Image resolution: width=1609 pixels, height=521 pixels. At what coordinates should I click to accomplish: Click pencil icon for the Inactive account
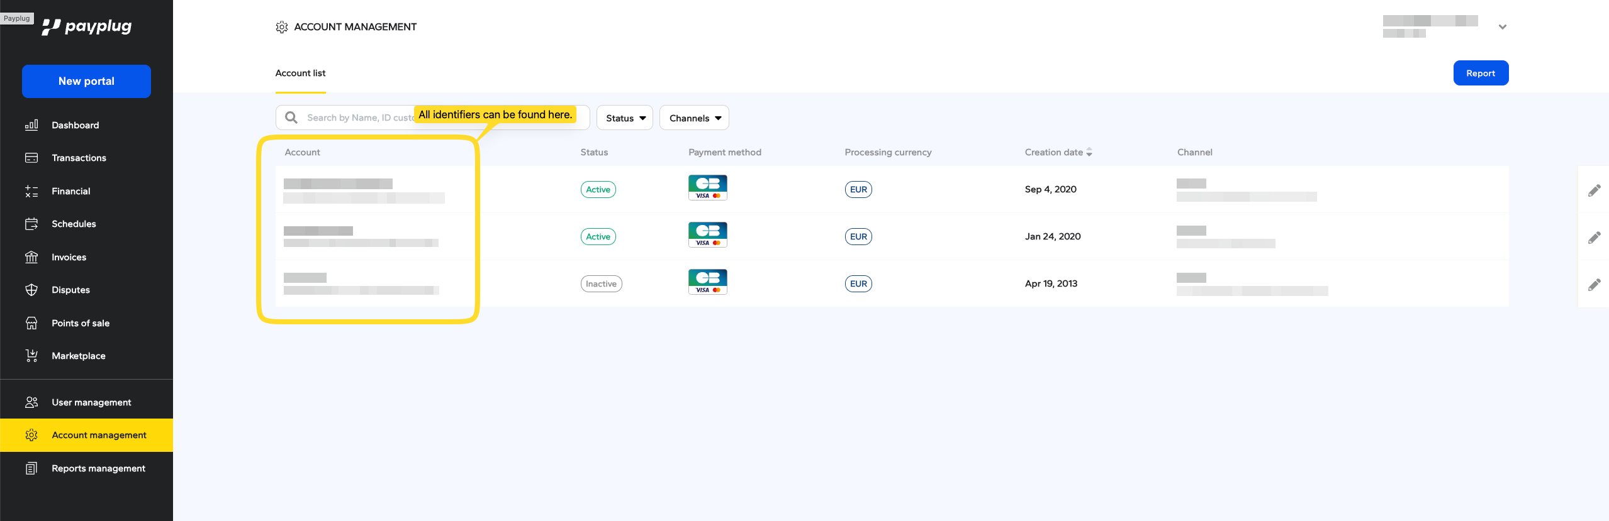point(1594,284)
